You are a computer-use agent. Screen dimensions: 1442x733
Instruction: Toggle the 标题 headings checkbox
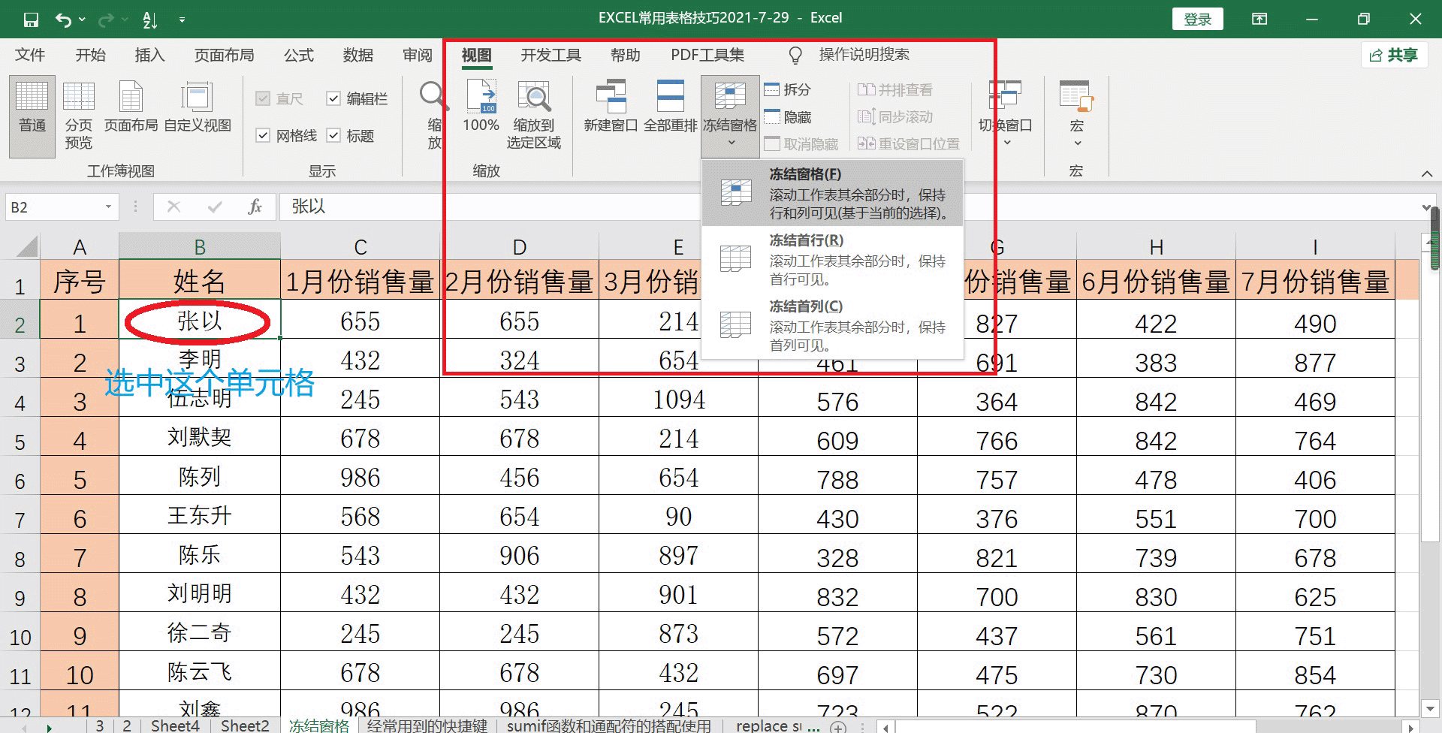click(x=333, y=135)
